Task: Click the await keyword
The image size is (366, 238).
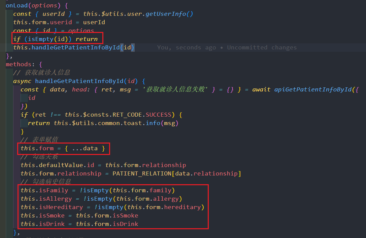Action: click(261, 89)
